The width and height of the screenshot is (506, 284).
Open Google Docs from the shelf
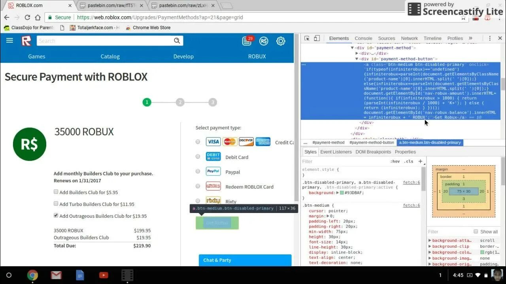[80, 275]
